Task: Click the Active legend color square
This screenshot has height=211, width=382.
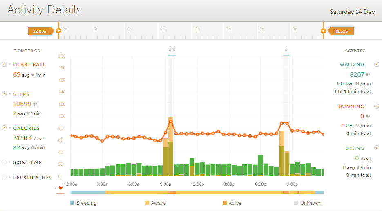Action: 224,203
